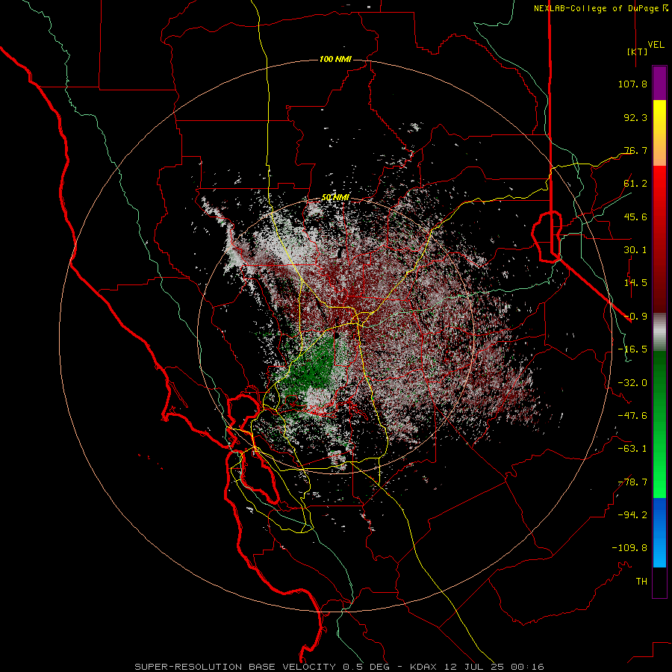The image size is (672, 672).
Task: Click the Super-Resolution Base Velocity KDAX caption
Action: (x=339, y=667)
